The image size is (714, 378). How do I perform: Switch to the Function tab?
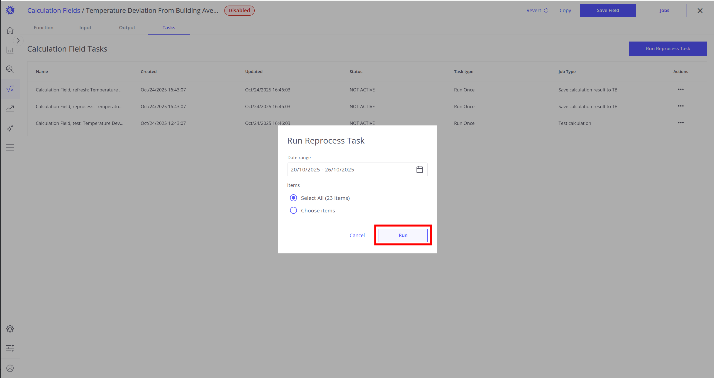[x=43, y=28]
